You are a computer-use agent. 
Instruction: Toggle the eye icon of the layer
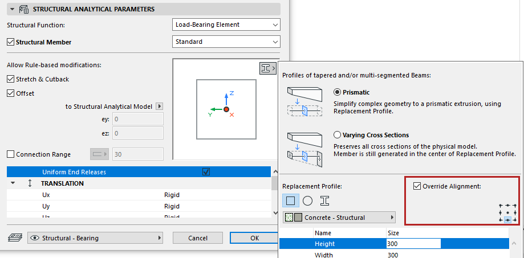click(x=34, y=238)
